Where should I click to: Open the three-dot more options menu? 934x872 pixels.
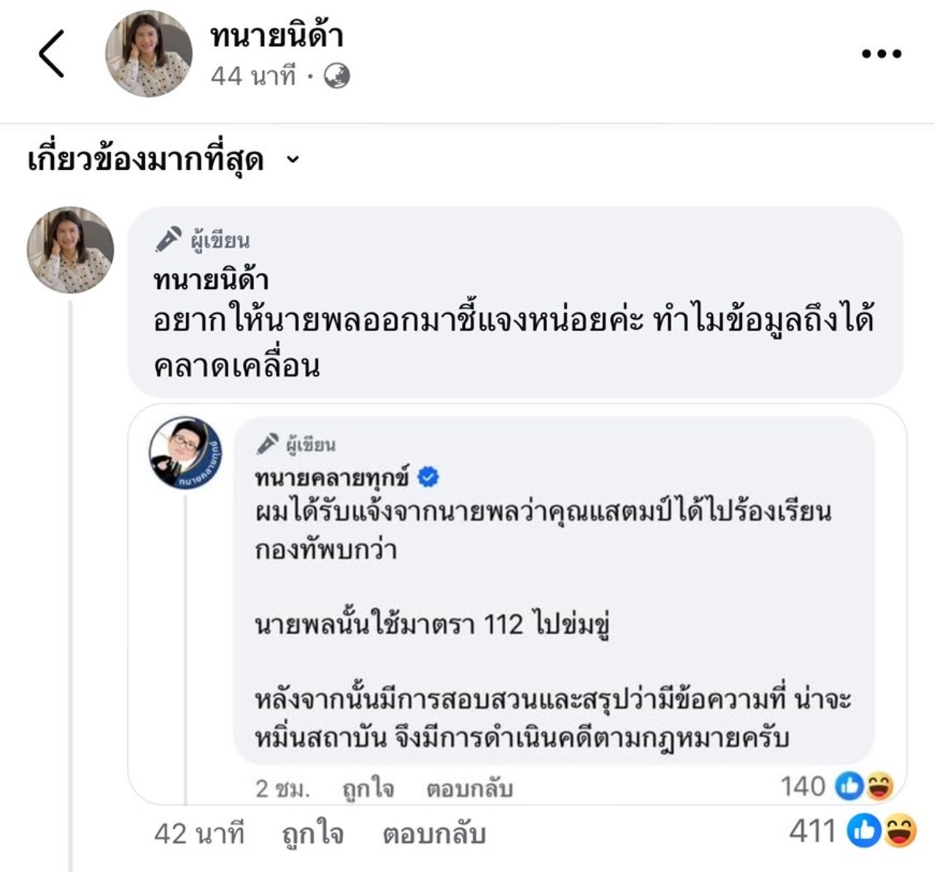click(881, 53)
